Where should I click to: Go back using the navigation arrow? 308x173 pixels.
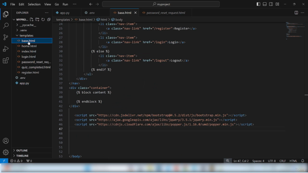point(91,4)
